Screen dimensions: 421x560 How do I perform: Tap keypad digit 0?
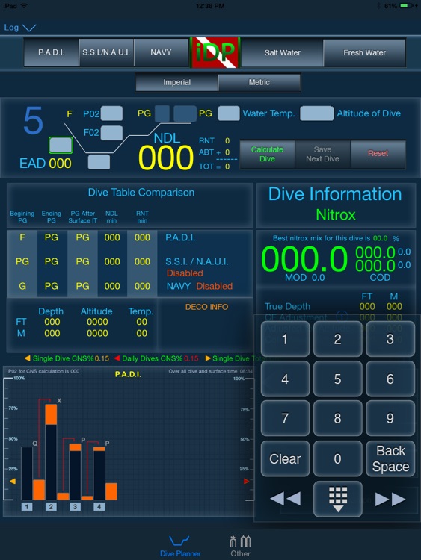click(338, 458)
